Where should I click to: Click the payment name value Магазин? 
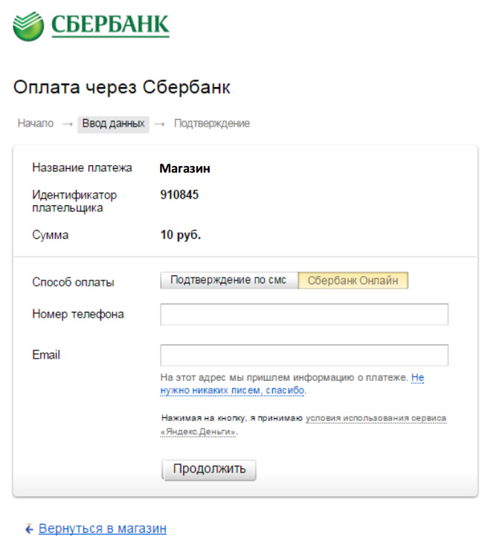point(185,168)
